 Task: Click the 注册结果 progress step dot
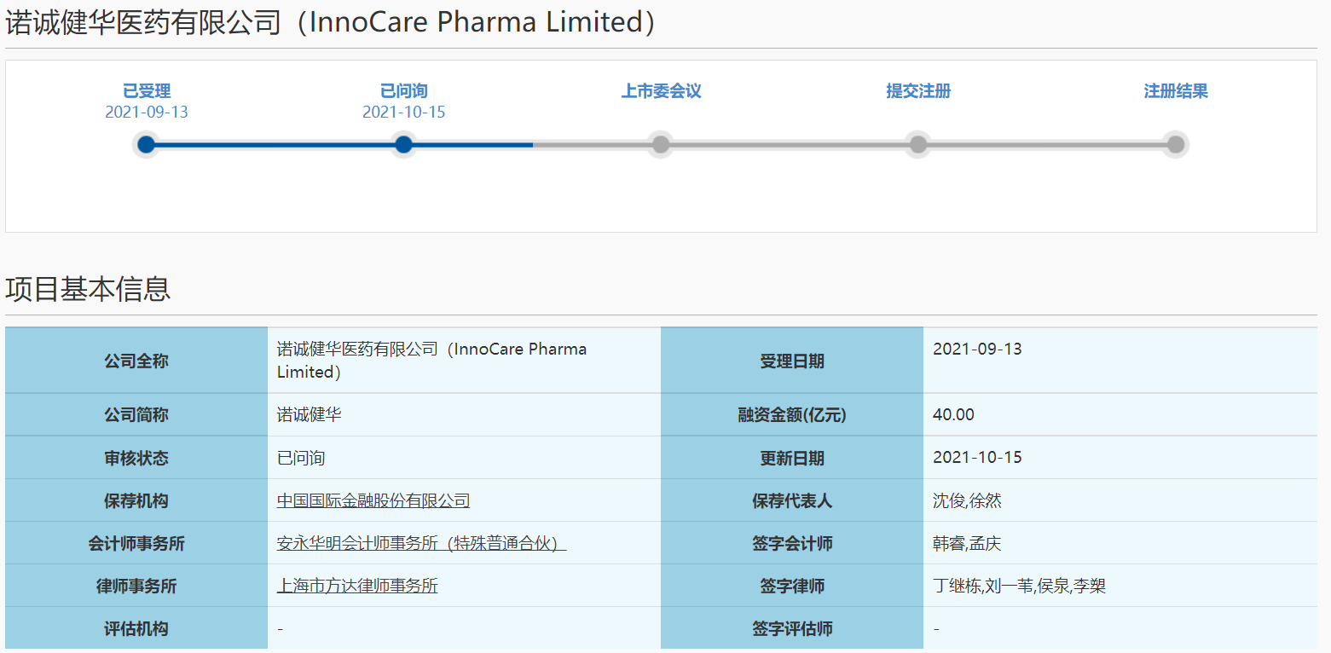coord(1176,144)
